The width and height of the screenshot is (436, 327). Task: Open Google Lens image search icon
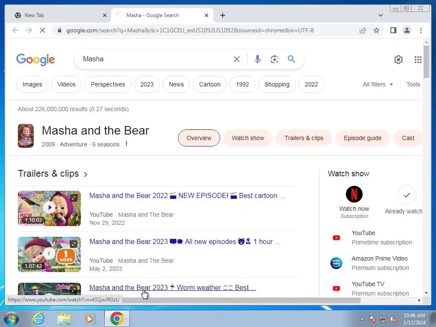pos(275,59)
